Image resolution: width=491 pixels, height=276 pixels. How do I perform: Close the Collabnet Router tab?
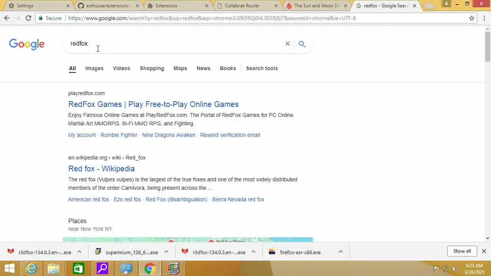point(276,6)
